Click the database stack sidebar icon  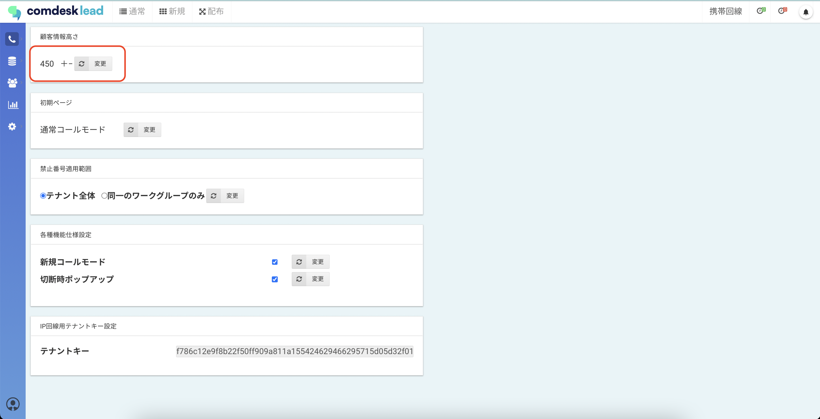click(12, 61)
